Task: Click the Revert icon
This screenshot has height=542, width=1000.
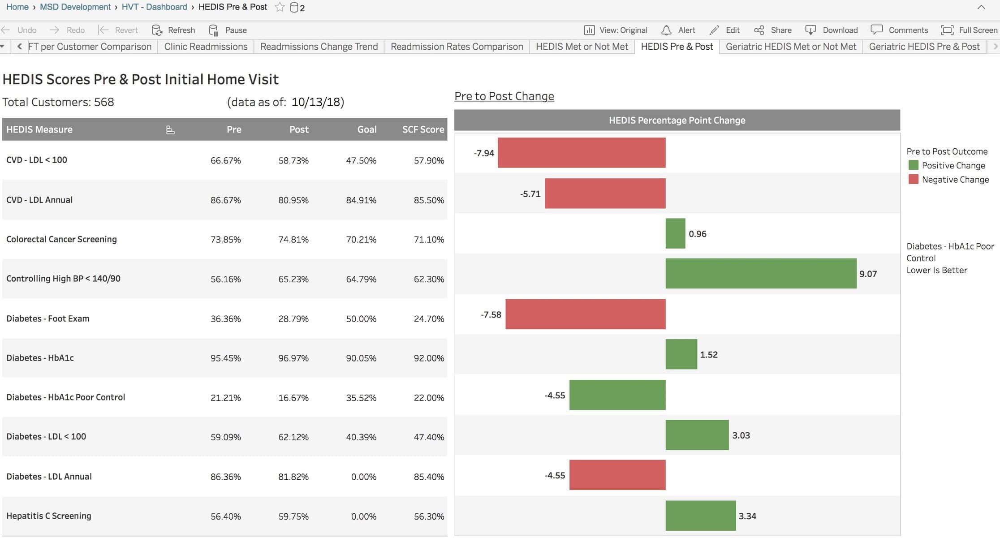Action: (103, 30)
